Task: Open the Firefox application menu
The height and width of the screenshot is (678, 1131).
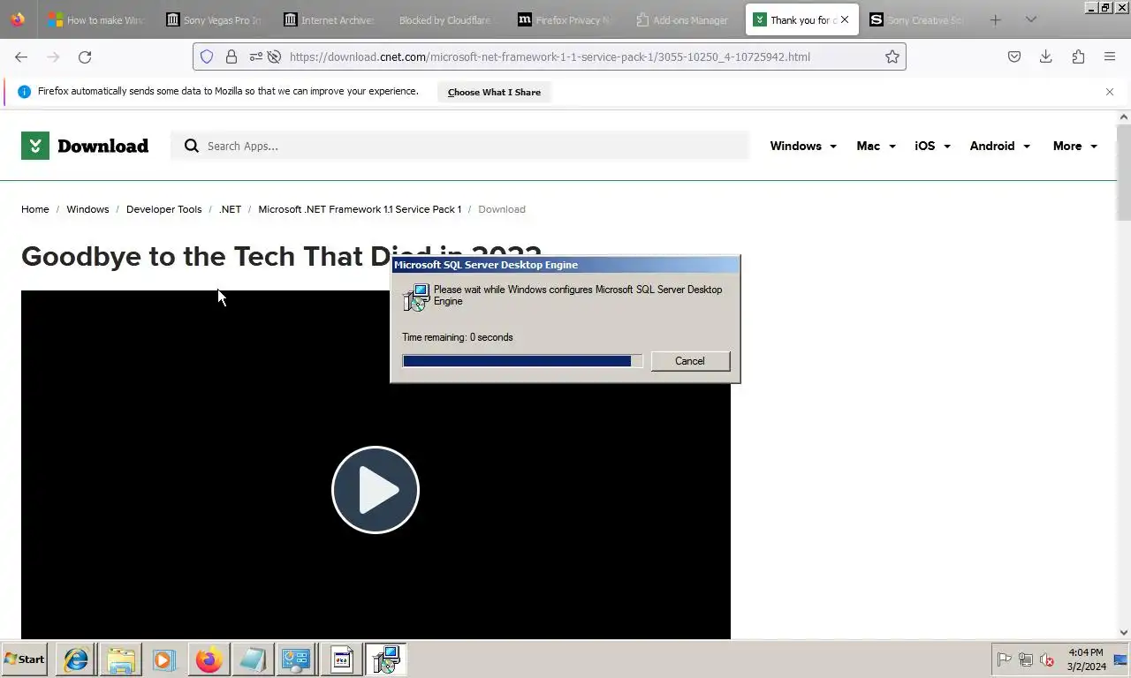Action: click(x=1110, y=56)
